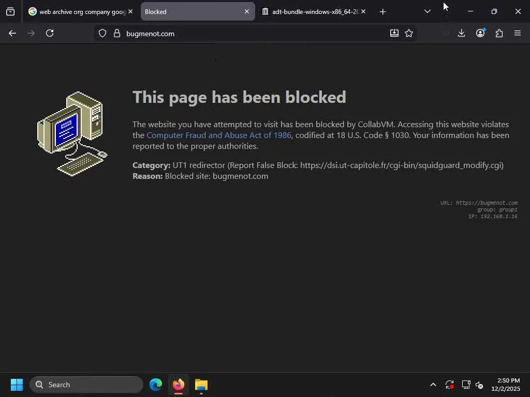Viewport: 530px width, 397px height.
Task: Click the address bar showing bugmenot.com
Action: pos(255,34)
